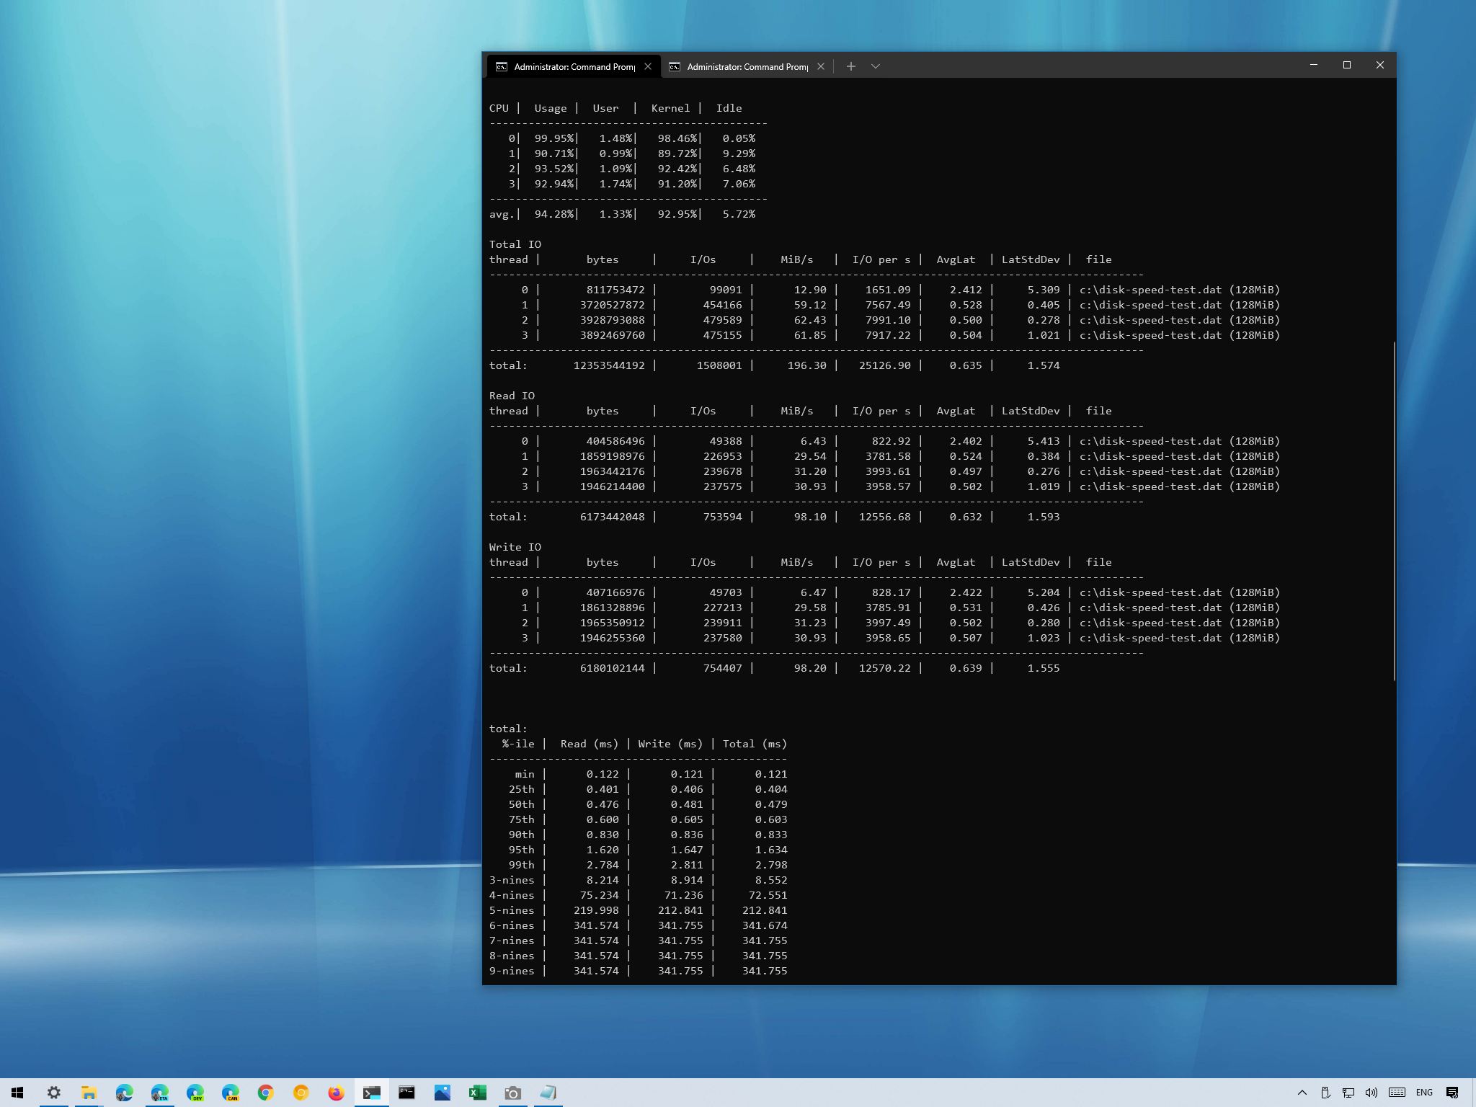Click Total IO thread 2 bytes 3928793088
1476x1107 pixels.
tap(612, 320)
